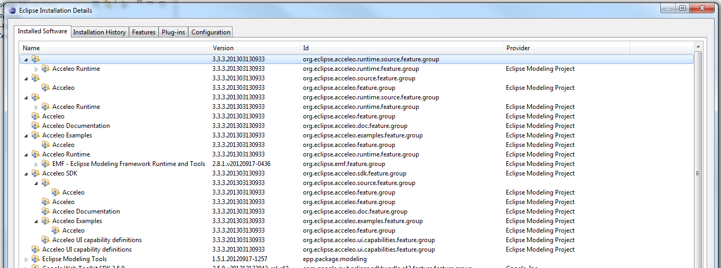
Task: Collapse the unnamed source feature node under Acceleo SDK
Action: 36,183
